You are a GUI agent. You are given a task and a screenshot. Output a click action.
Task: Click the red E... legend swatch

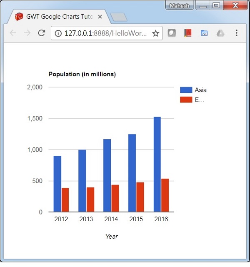[x=186, y=100]
